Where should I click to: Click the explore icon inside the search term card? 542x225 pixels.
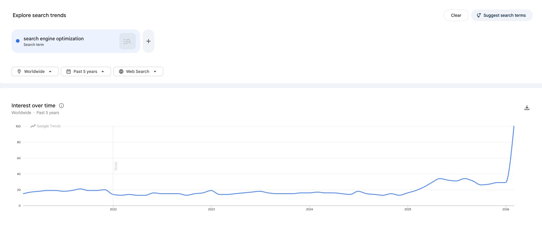coord(127,41)
